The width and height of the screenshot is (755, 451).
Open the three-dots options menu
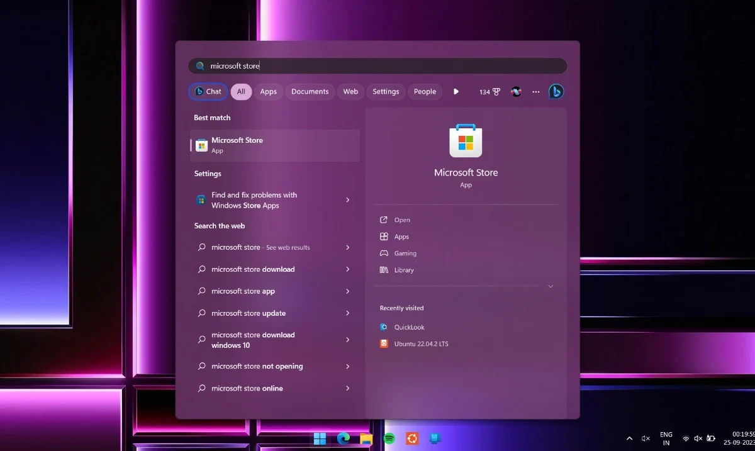pyautogui.click(x=536, y=92)
